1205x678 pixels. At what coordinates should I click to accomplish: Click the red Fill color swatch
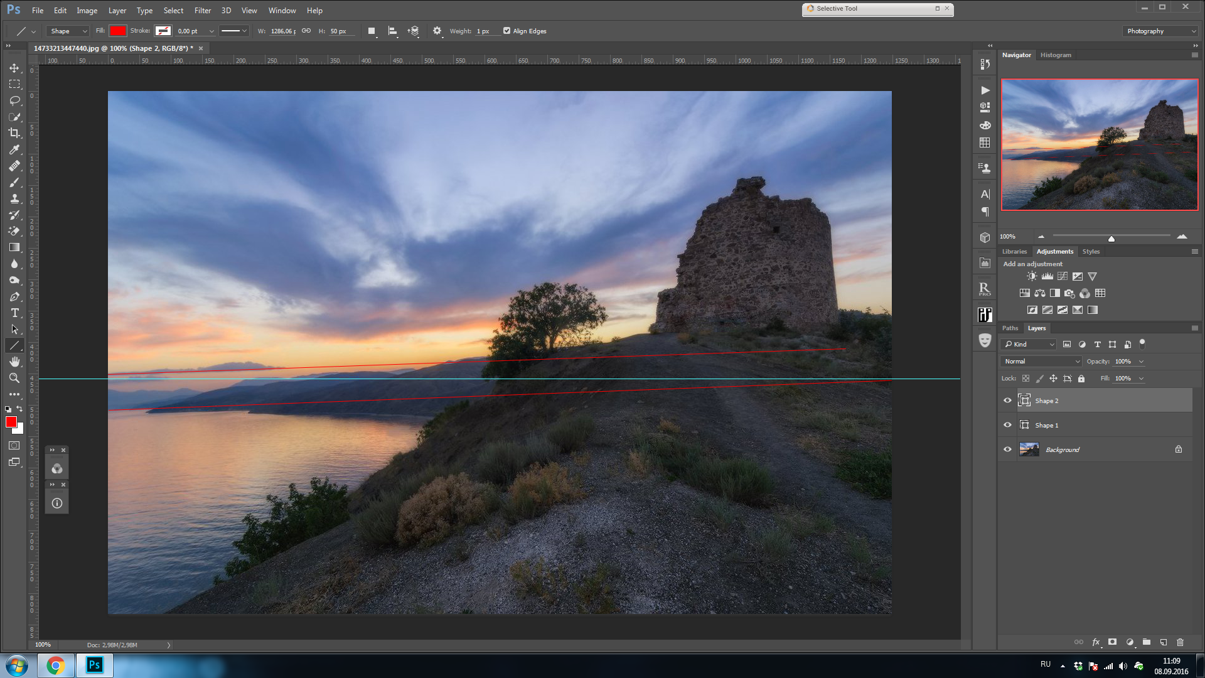point(117,31)
